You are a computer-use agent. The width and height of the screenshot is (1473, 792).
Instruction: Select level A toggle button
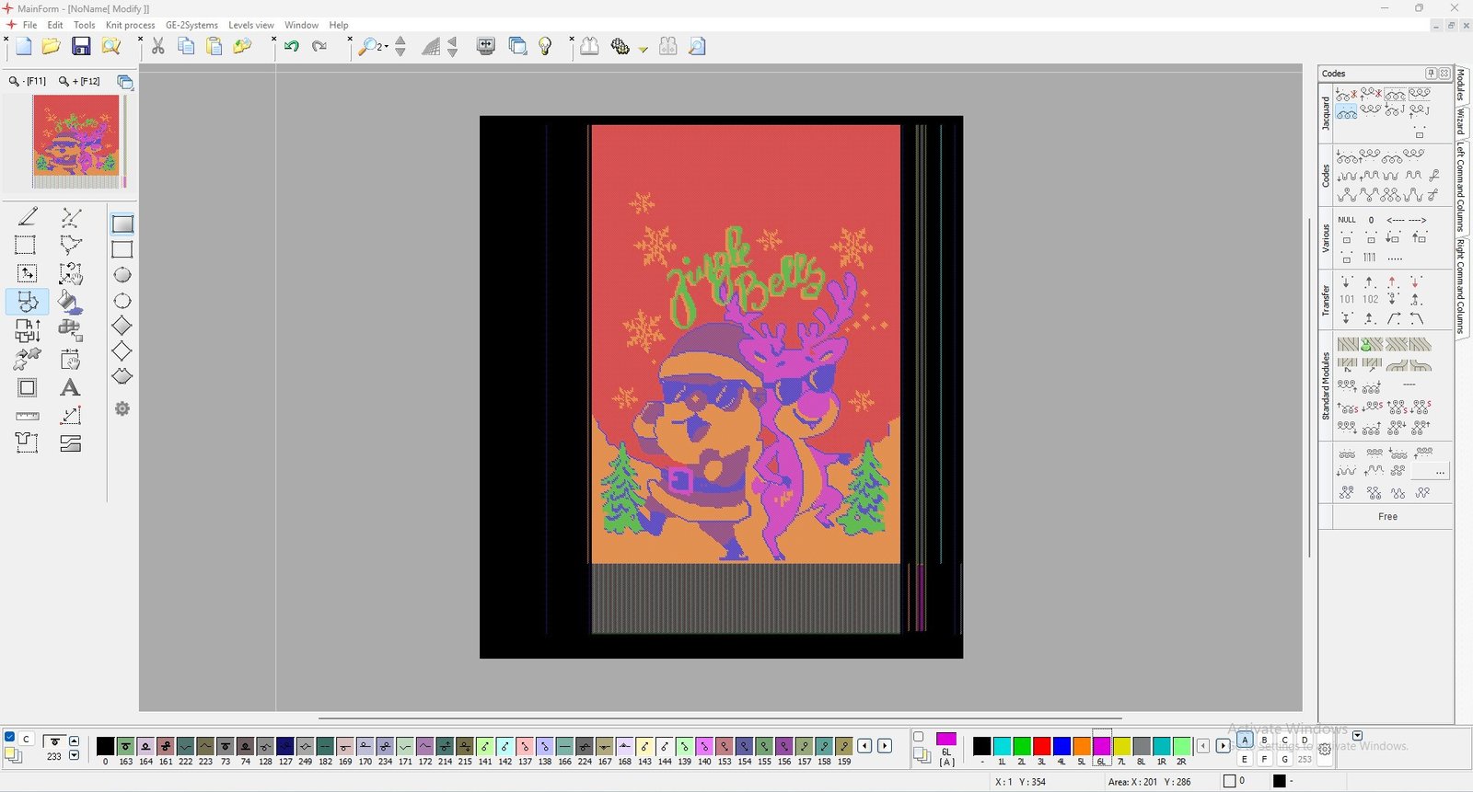click(x=1245, y=740)
